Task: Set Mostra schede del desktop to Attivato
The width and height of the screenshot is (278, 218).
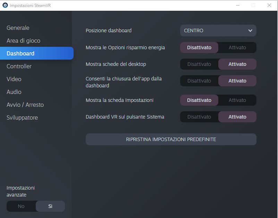Action: (237, 64)
